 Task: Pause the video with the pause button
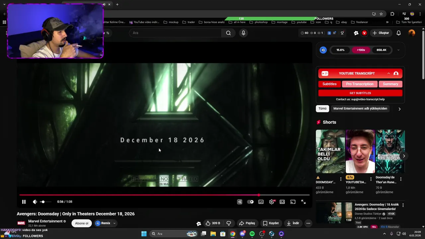coord(24,202)
